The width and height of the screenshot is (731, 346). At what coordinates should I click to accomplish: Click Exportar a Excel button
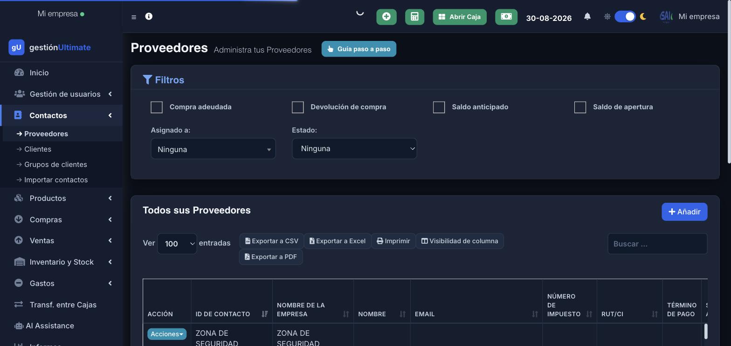tap(338, 241)
